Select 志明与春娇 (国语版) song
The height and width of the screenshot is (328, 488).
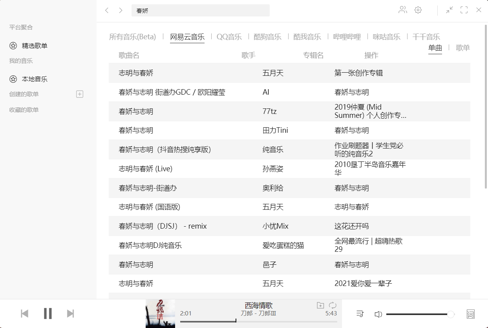coord(150,207)
